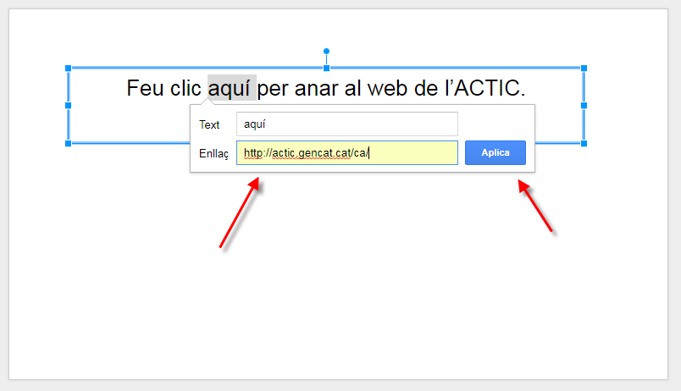Click the Enllaç label in the link dialog
This screenshot has width=681, height=391.
click(213, 154)
